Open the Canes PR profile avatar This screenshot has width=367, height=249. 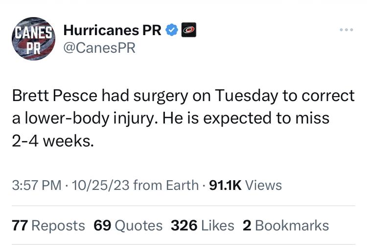34,39
